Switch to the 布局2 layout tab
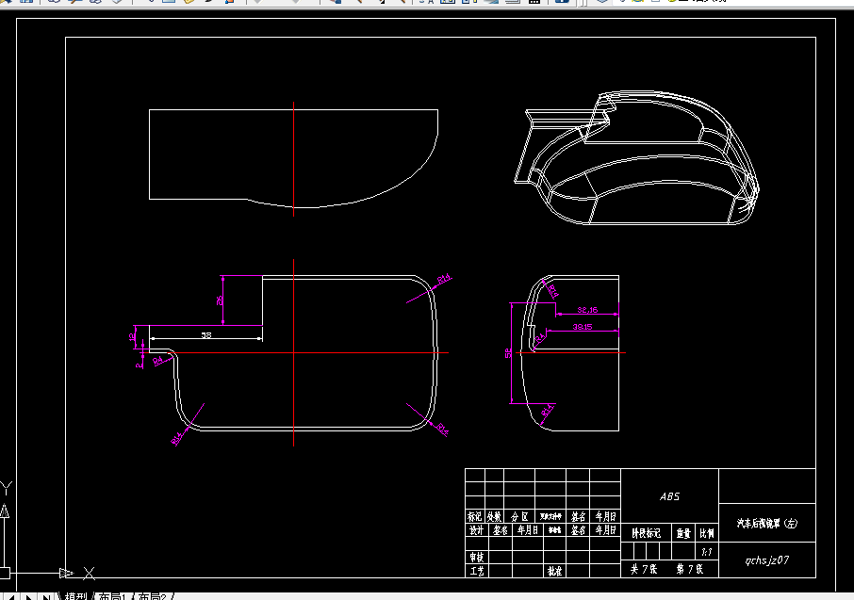Screen dimensions: 854x600 point(152,596)
